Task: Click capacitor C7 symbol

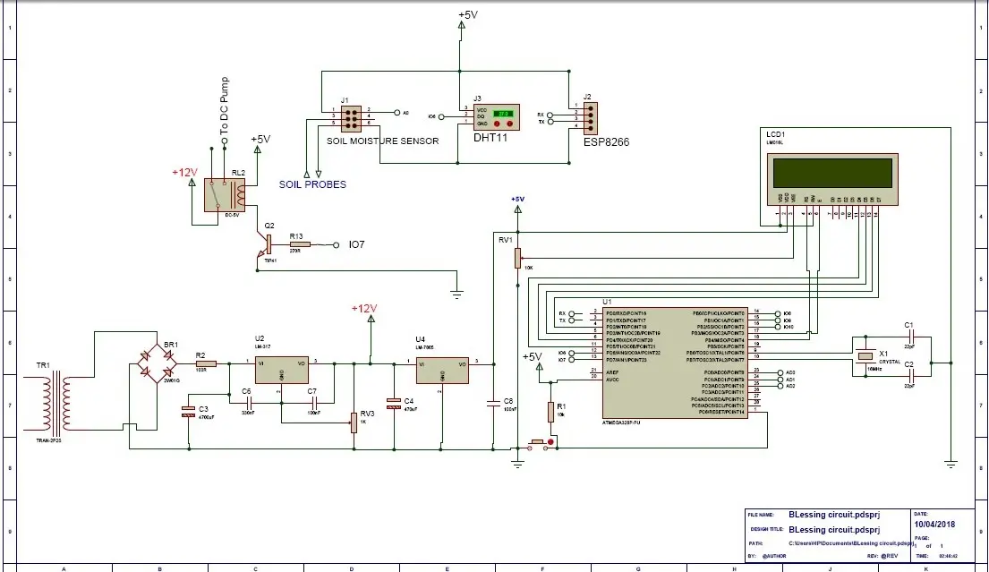Action: pos(313,402)
